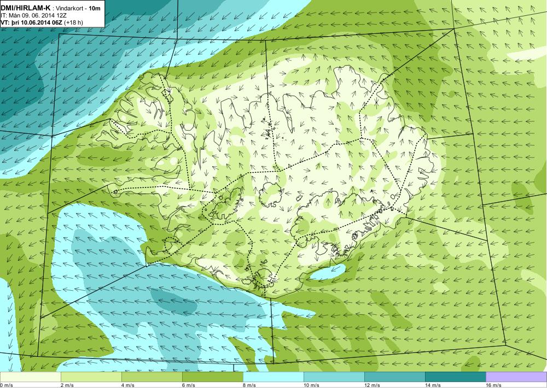Click the '14 m/s' legend label
The image size is (547, 388).
click(x=433, y=385)
